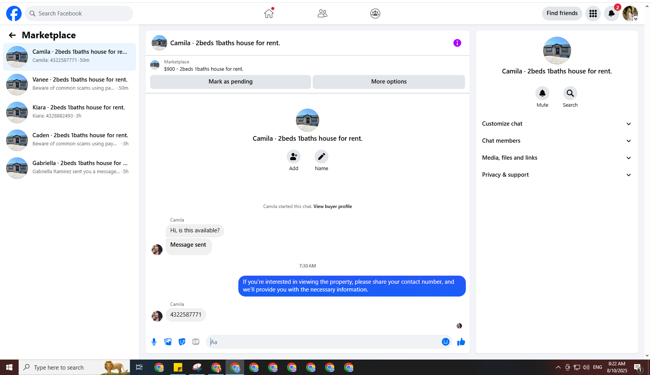
Task: Select the 'Hi, is this available?' message
Action: pos(195,230)
